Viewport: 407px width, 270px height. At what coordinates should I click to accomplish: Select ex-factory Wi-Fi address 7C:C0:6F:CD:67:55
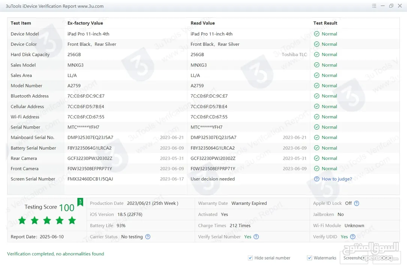coord(86,117)
